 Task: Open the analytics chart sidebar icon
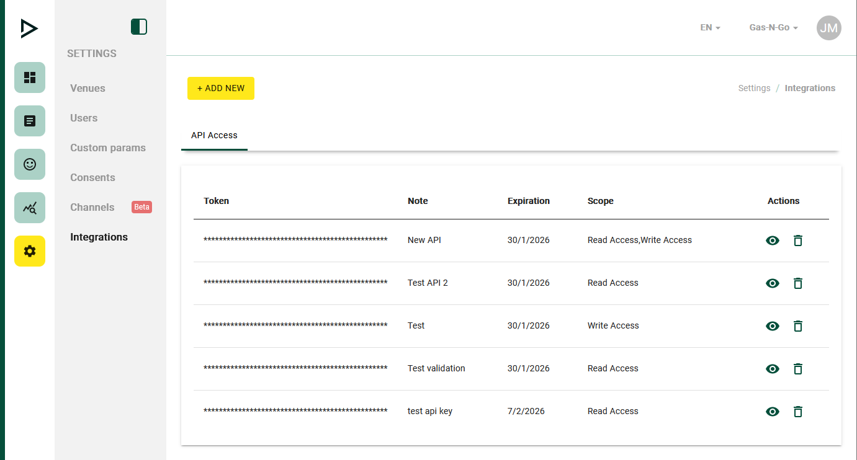tap(30, 208)
